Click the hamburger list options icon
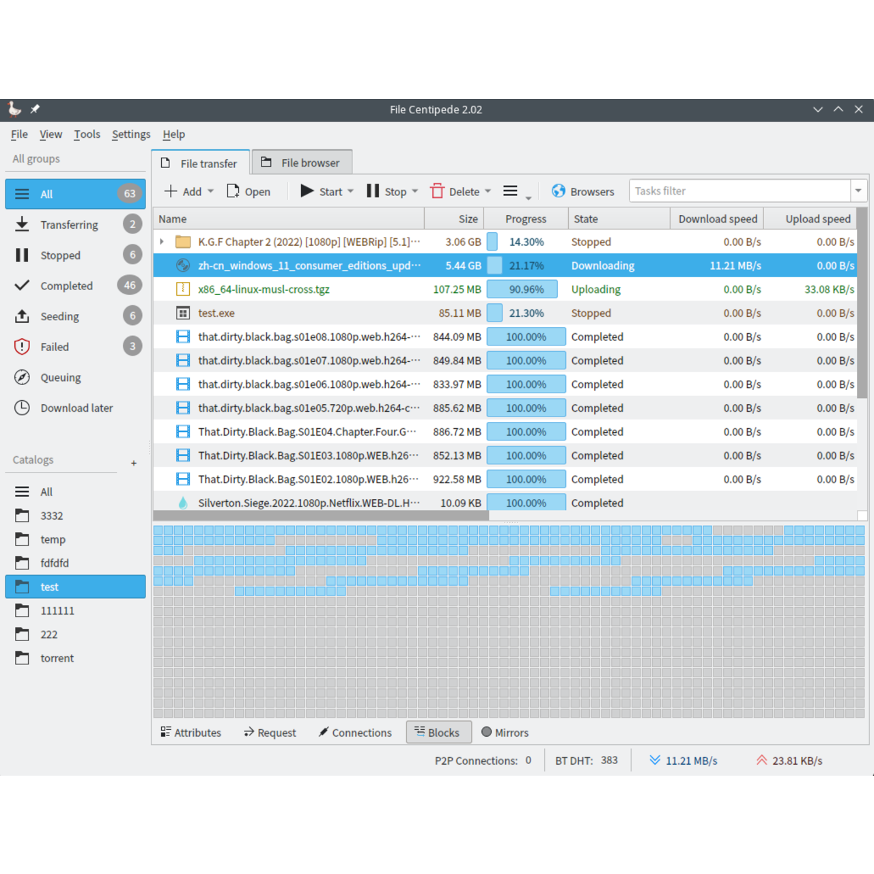This screenshot has width=874, height=874. tap(510, 191)
